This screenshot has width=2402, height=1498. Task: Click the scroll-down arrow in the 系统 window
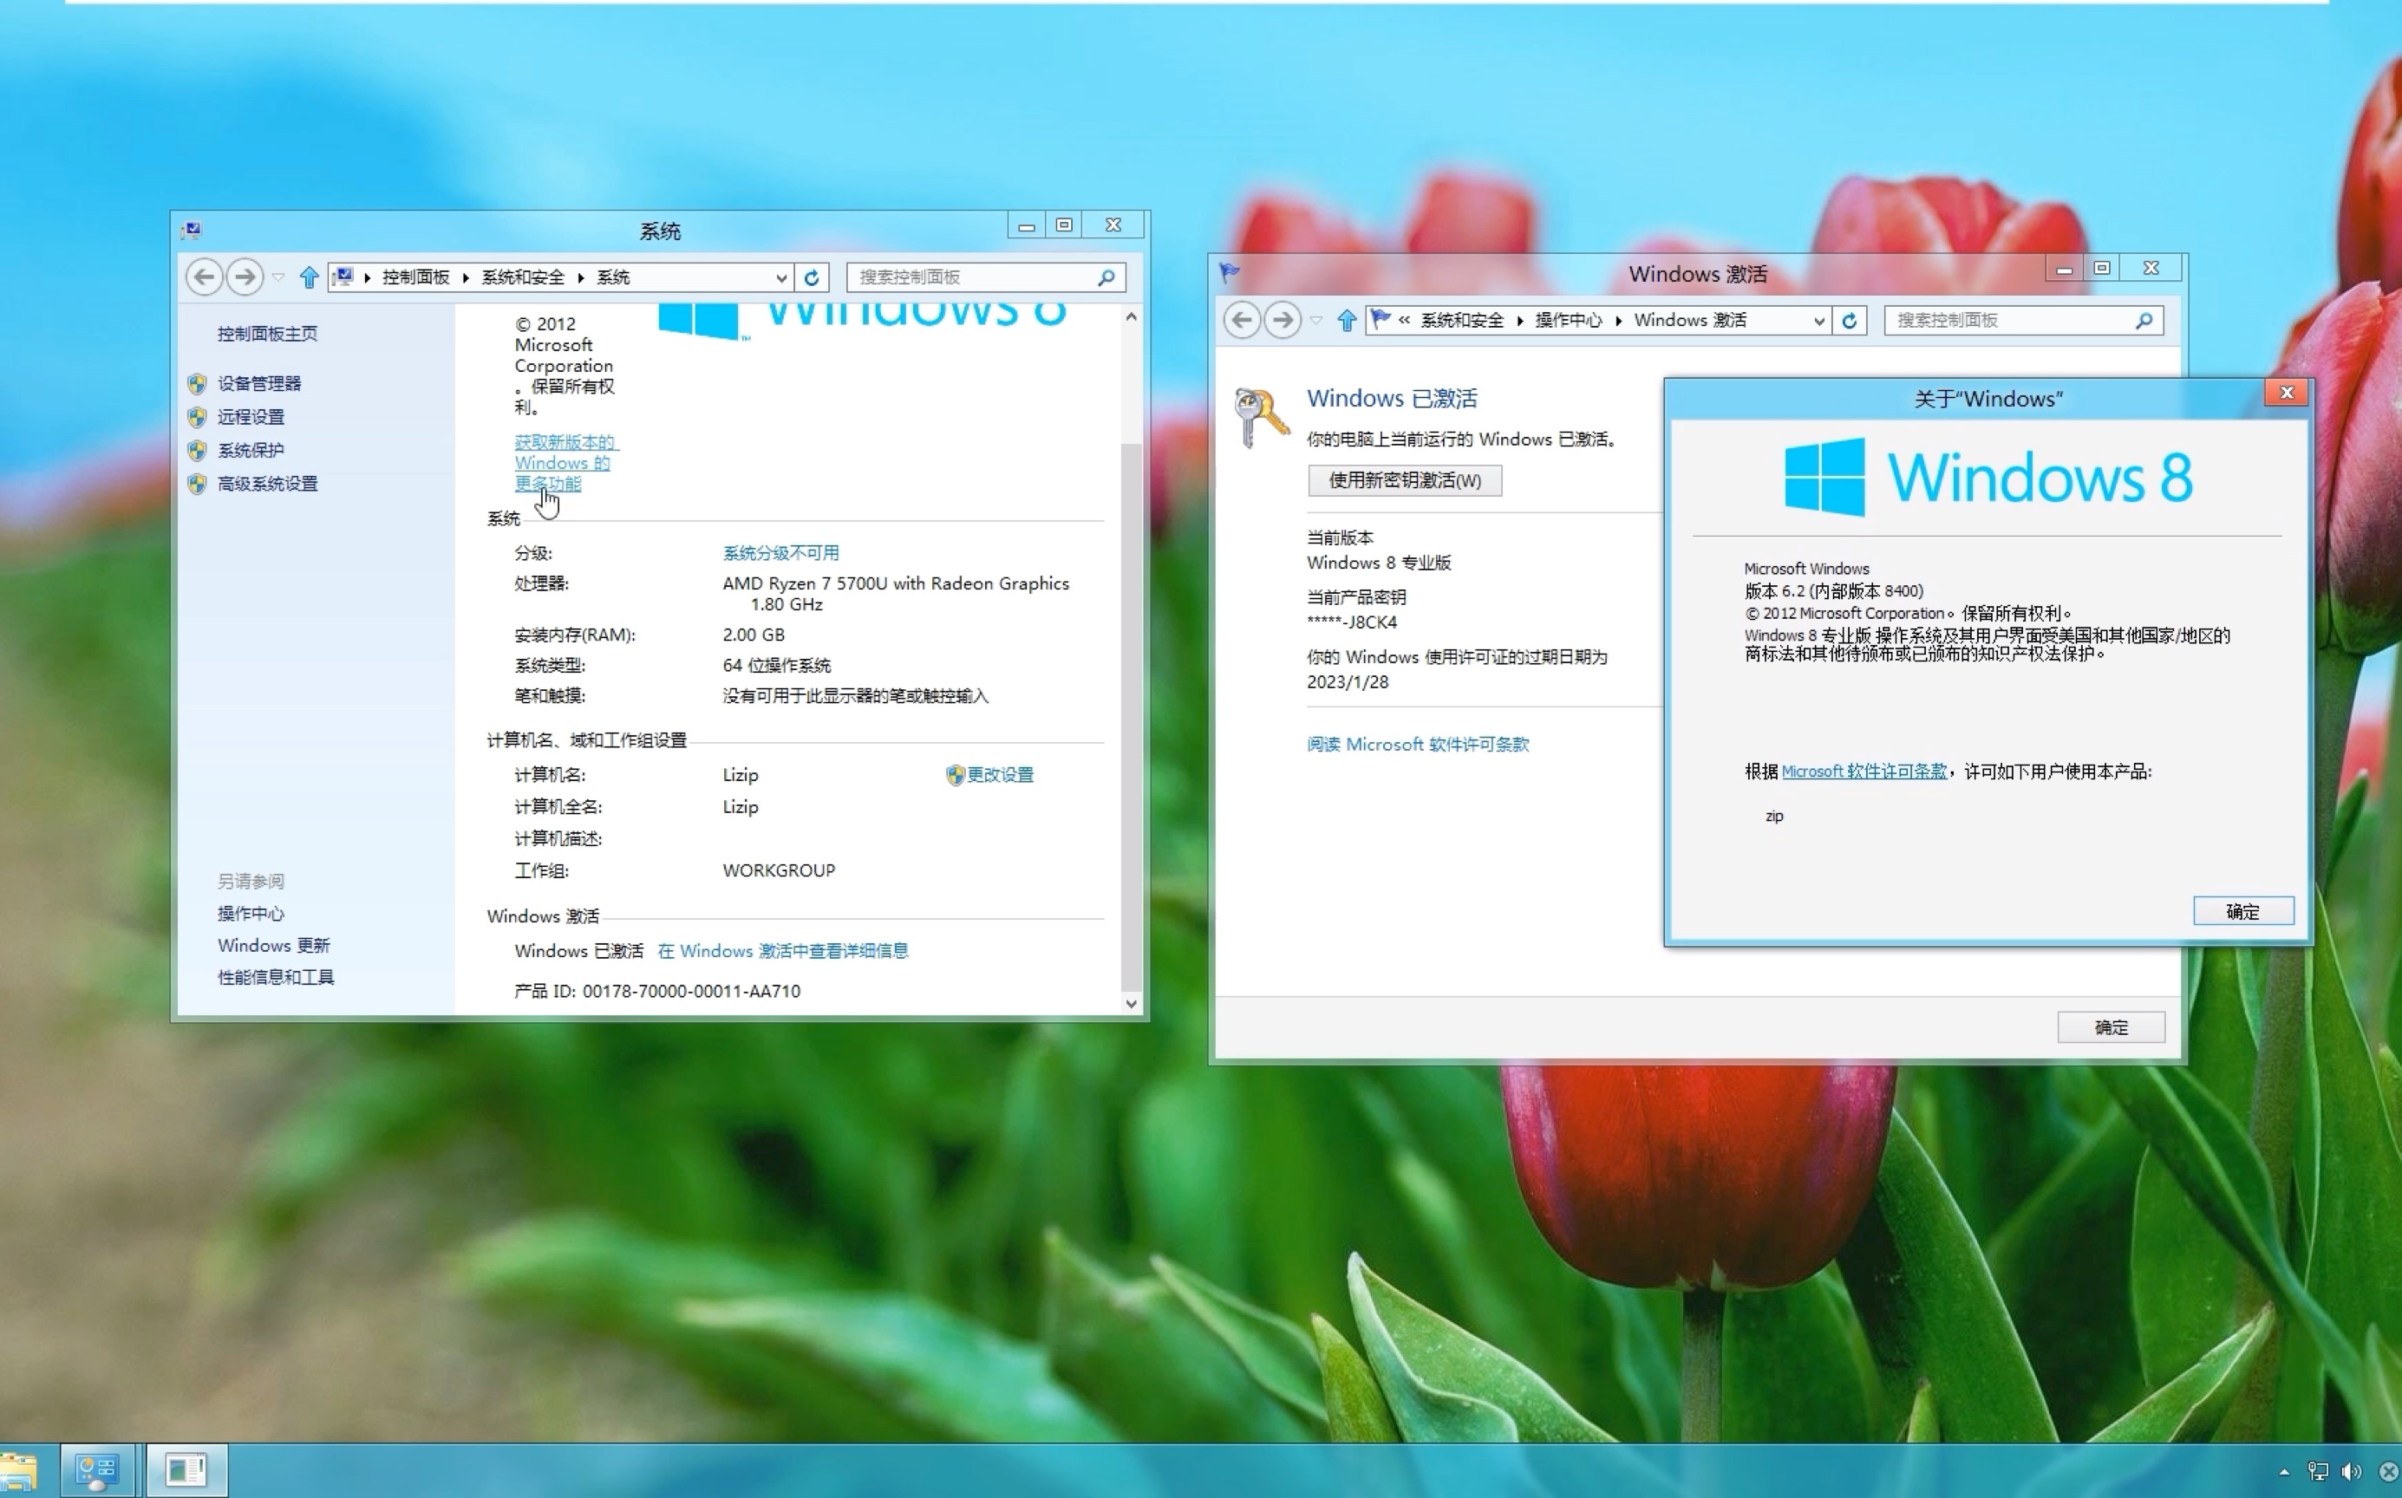coord(1132,1003)
